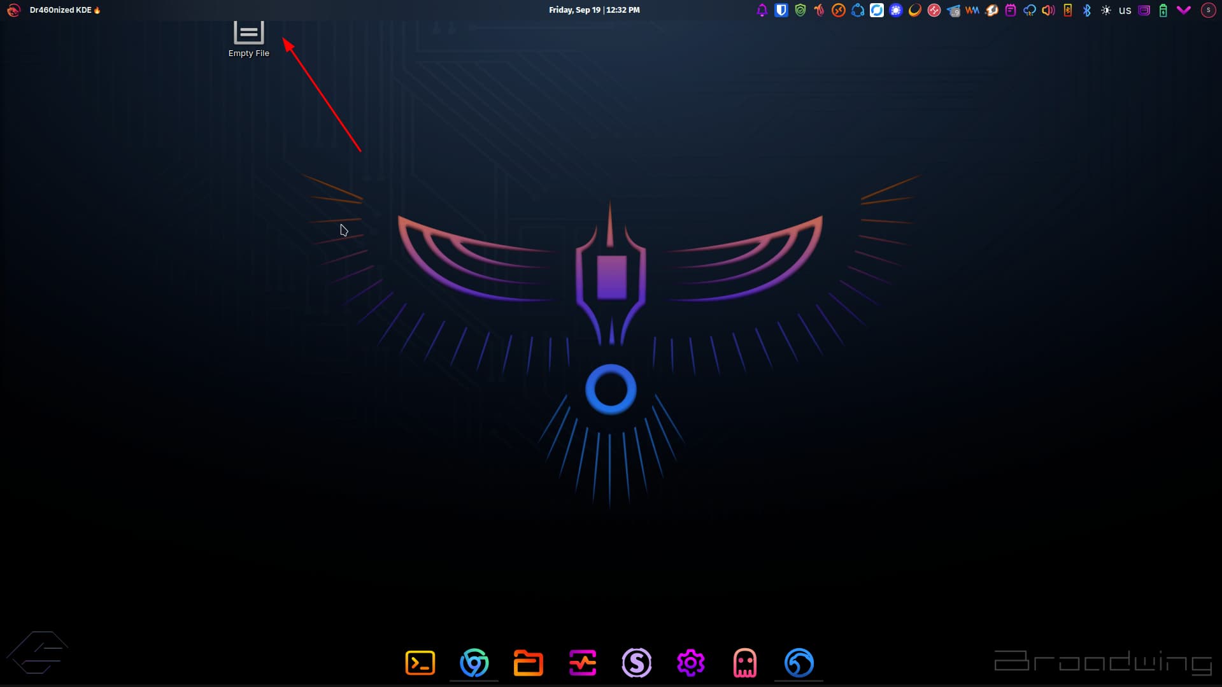
Task: Open the weather cloud tray widget
Action: (x=1029, y=10)
